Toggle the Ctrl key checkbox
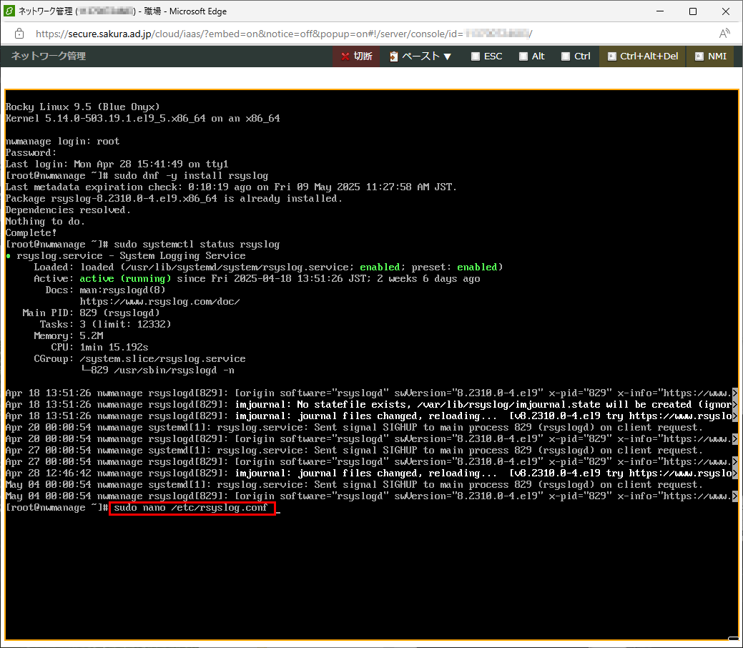 pyautogui.click(x=566, y=57)
